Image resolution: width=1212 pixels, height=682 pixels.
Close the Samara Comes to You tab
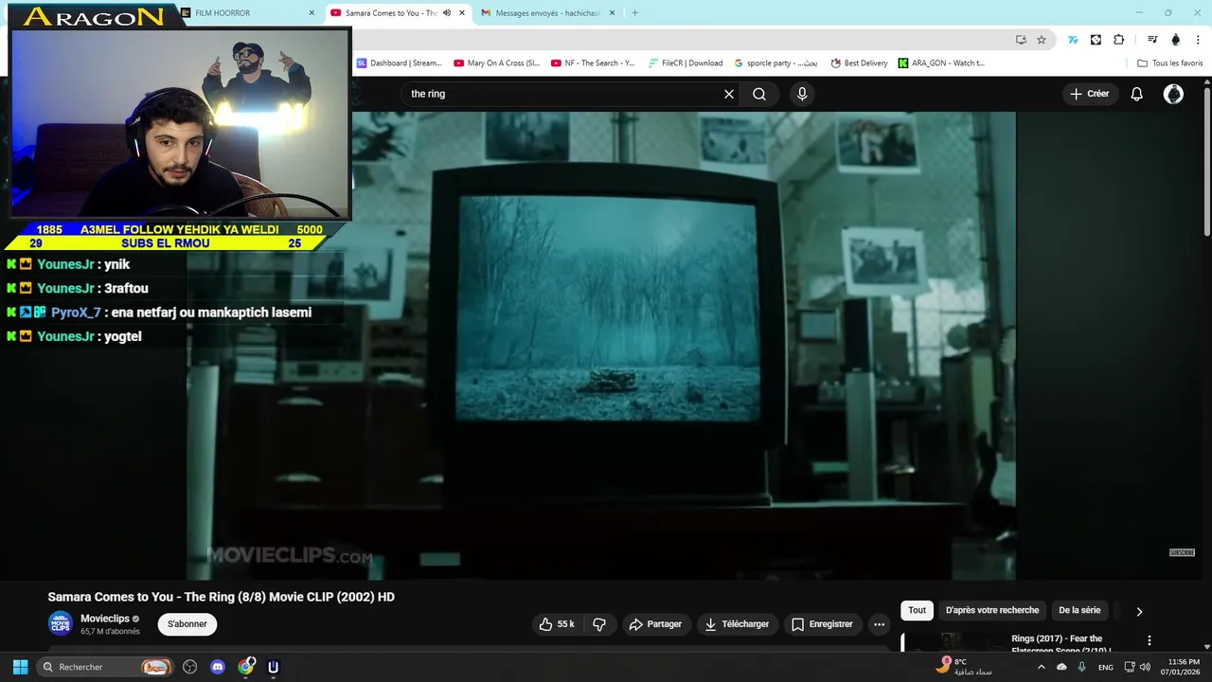[462, 13]
